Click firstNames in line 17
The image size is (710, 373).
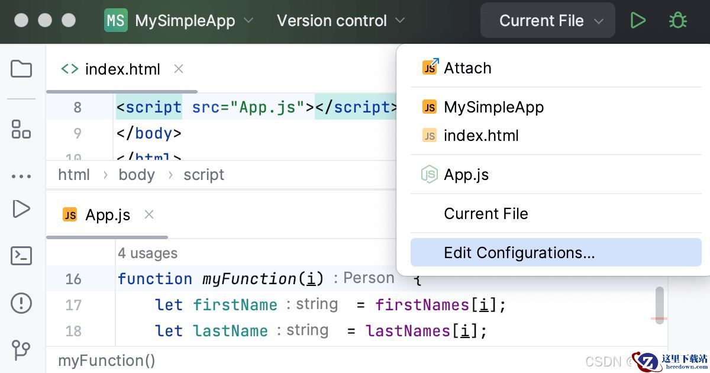pos(422,305)
